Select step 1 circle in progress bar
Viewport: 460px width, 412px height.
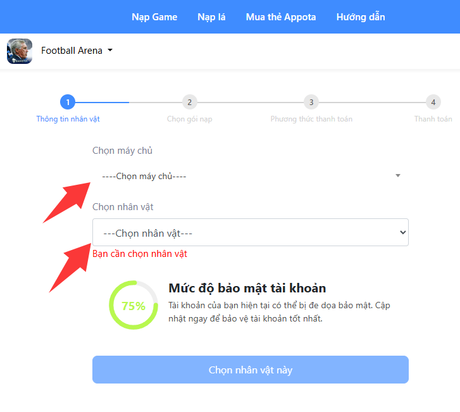point(68,102)
